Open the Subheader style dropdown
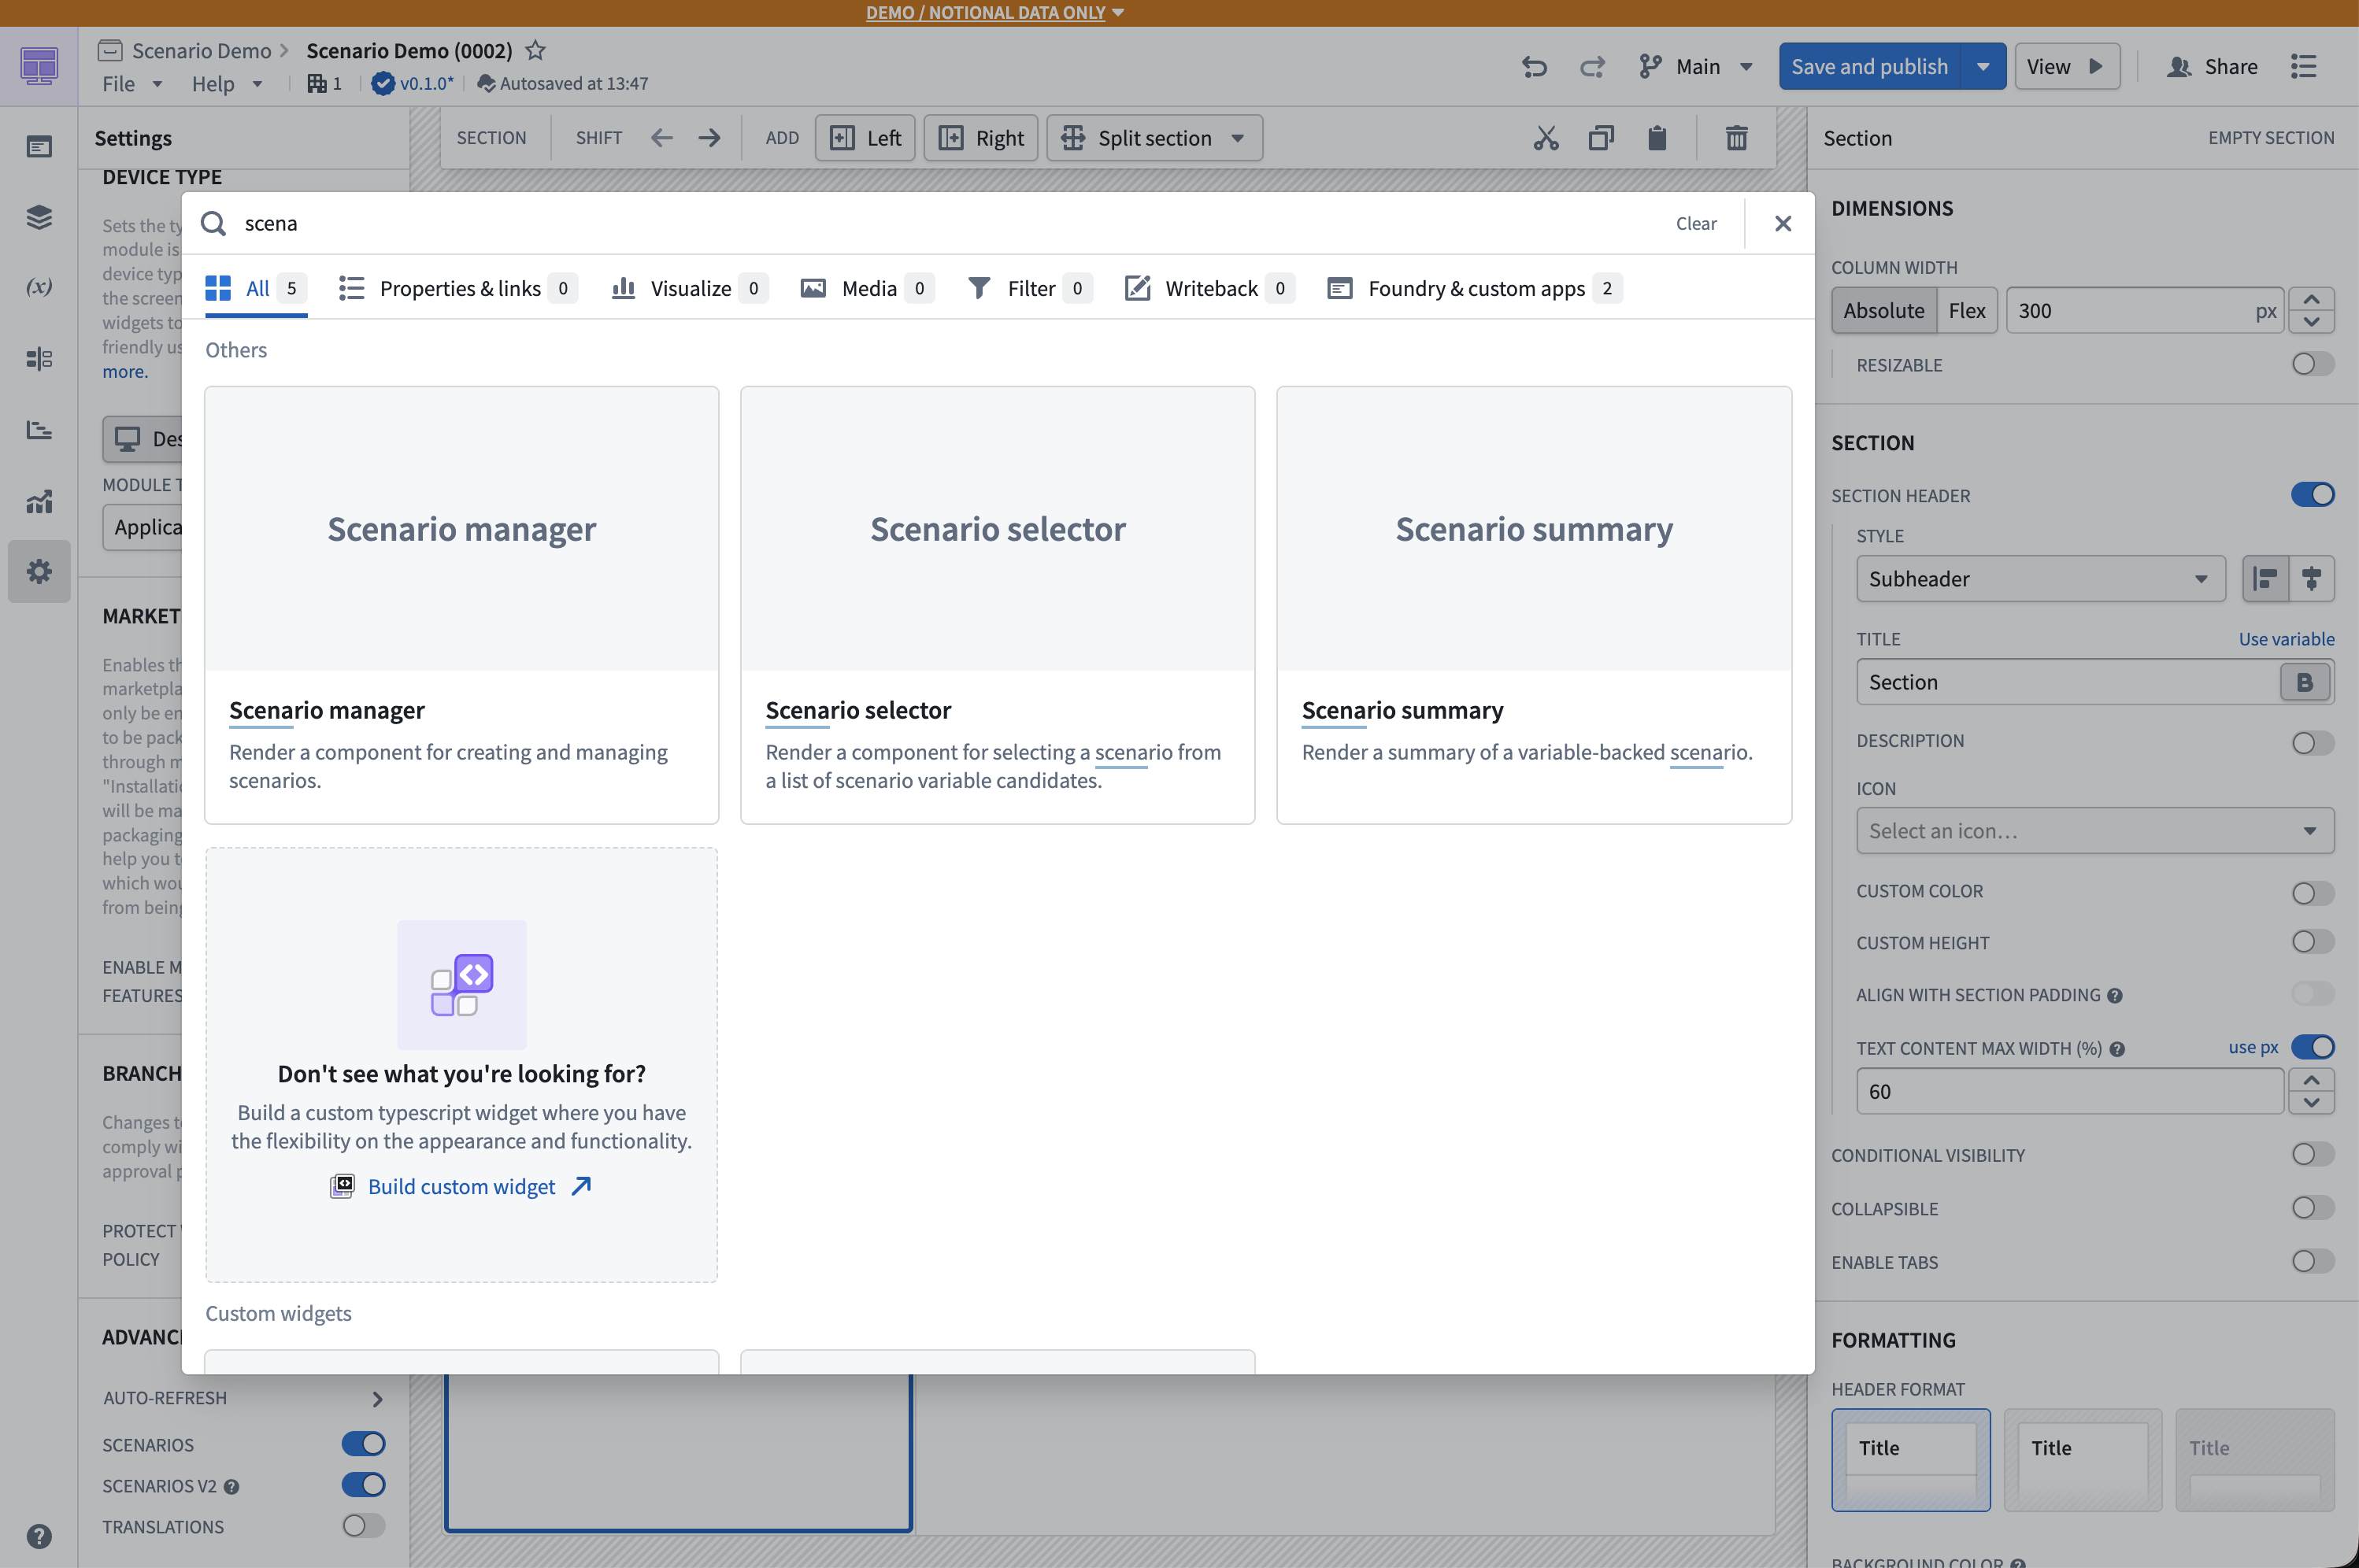 coord(2040,579)
